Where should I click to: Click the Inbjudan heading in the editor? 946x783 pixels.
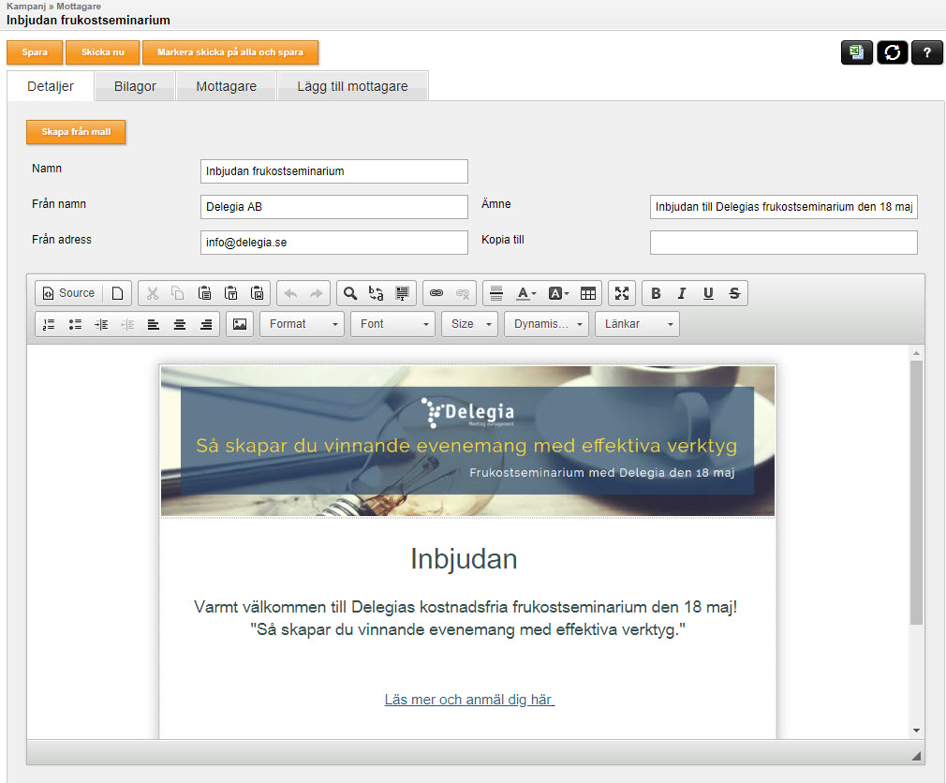pyautogui.click(x=464, y=558)
